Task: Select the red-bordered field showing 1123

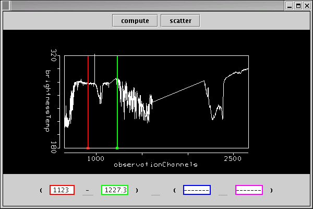Action: coord(62,190)
